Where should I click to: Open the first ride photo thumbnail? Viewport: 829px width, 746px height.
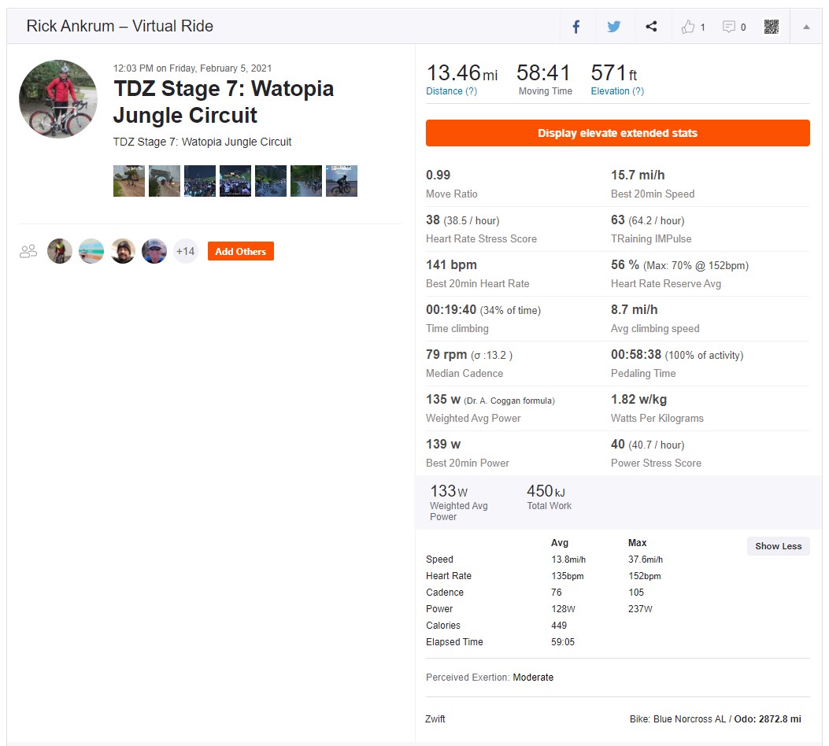coord(129,181)
